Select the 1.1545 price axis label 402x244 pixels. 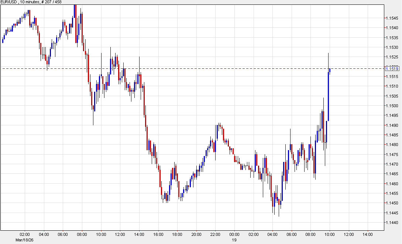click(391, 18)
